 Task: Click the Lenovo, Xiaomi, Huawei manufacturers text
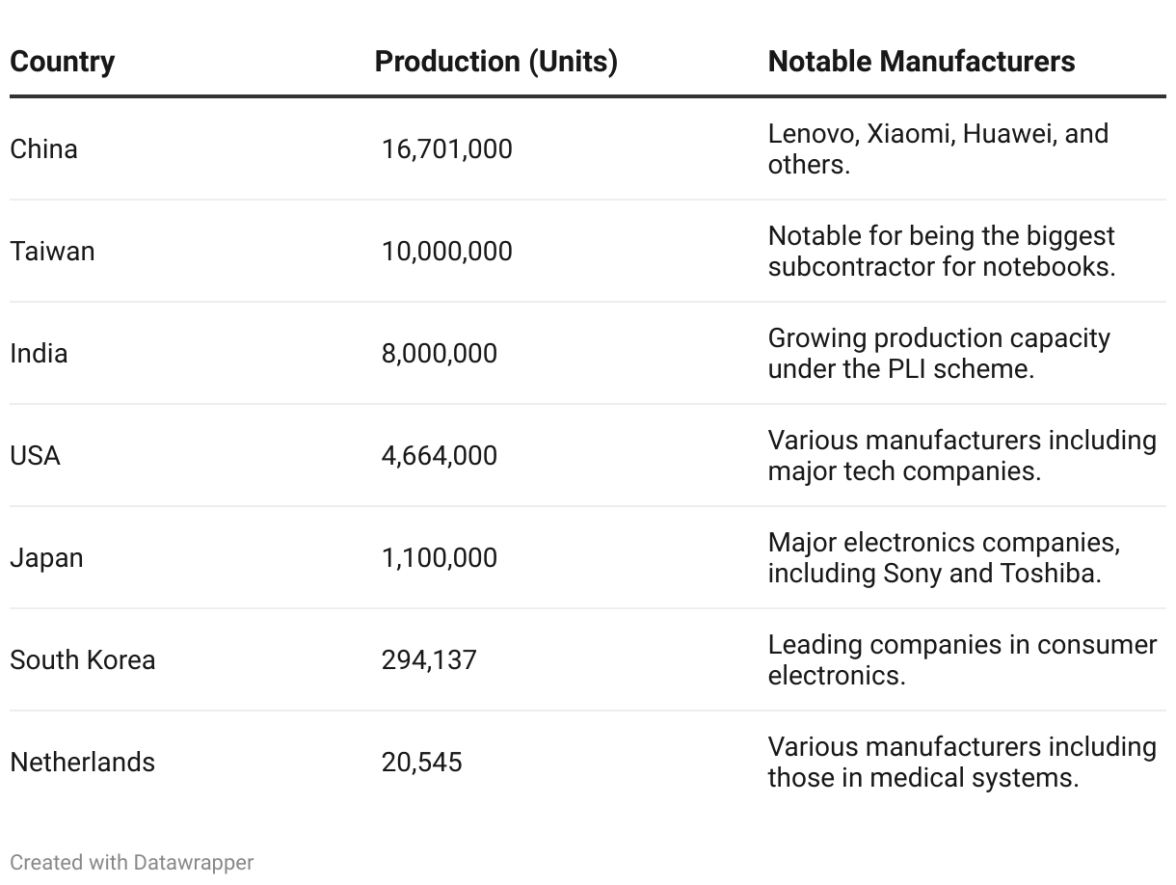(938, 148)
